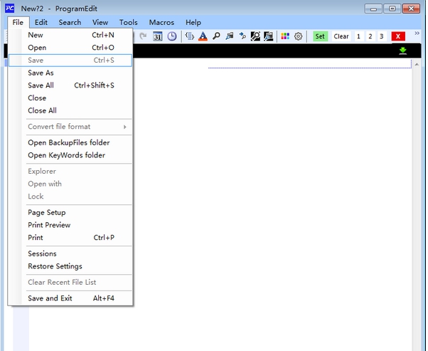428x351 pixels.
Task: Expand the toolbar overflow chevron
Action: [417, 33]
